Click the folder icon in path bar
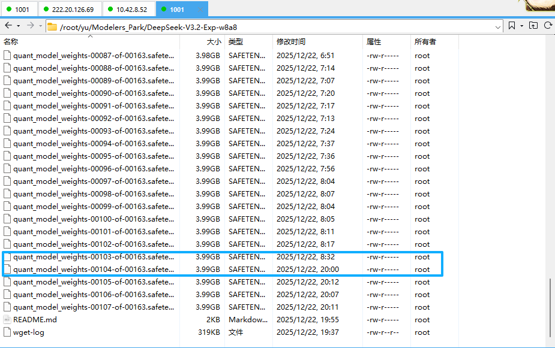This screenshot has height=348, width=555. (x=52, y=27)
